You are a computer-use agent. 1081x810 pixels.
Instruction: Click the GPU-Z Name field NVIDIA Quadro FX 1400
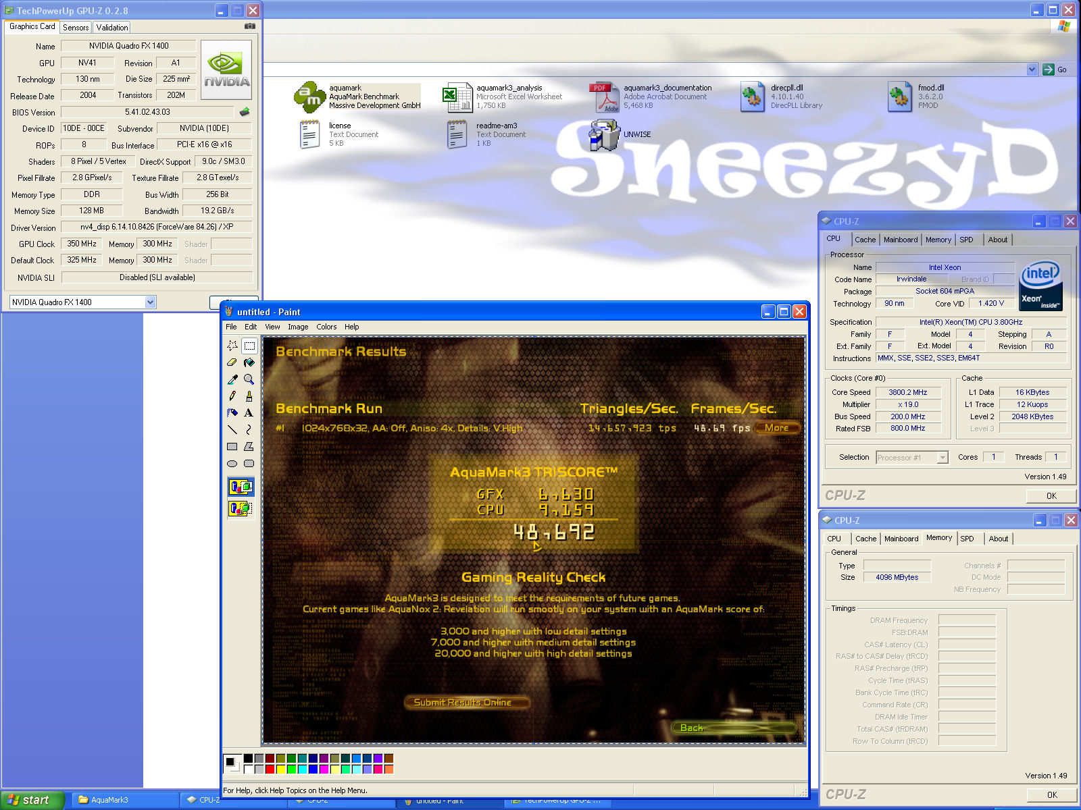point(128,46)
